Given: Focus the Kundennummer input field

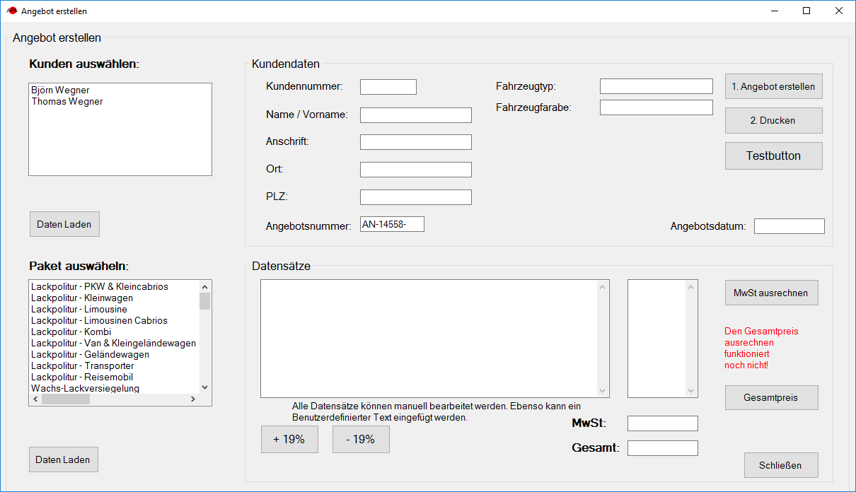Looking at the screenshot, I should (x=388, y=87).
